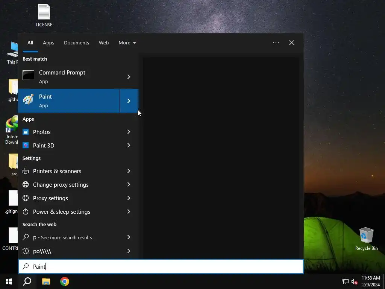Click the 'Paint 3D' result label
This screenshot has width=385, height=289.
point(44,146)
